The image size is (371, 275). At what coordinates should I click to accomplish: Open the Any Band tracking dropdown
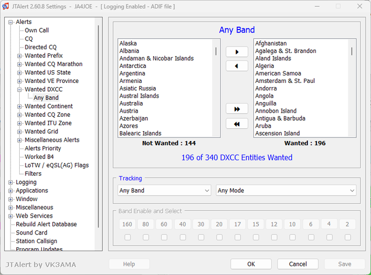pos(165,190)
